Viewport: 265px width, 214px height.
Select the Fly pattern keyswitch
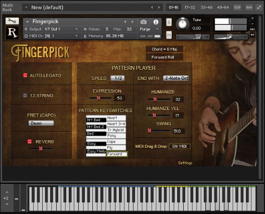(x=116, y=148)
